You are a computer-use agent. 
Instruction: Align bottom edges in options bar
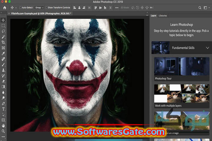pyautogui.click(x=105, y=8)
